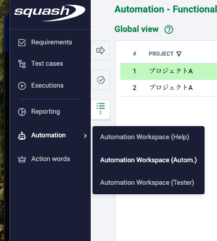Click the Executions play icon
Image resolution: width=217 pixels, height=241 pixels.
pyautogui.click(x=22, y=86)
